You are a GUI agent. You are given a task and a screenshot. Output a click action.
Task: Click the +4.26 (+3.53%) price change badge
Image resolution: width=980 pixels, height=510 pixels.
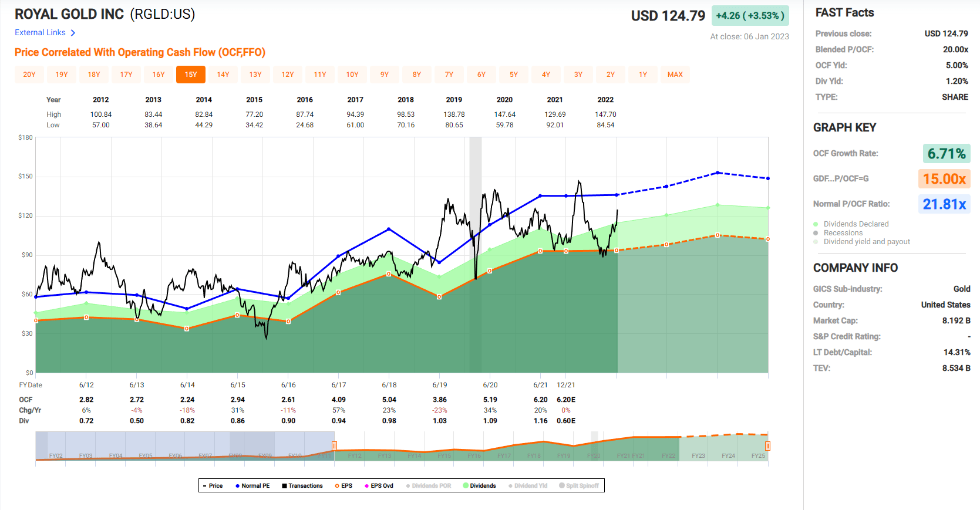click(x=750, y=16)
